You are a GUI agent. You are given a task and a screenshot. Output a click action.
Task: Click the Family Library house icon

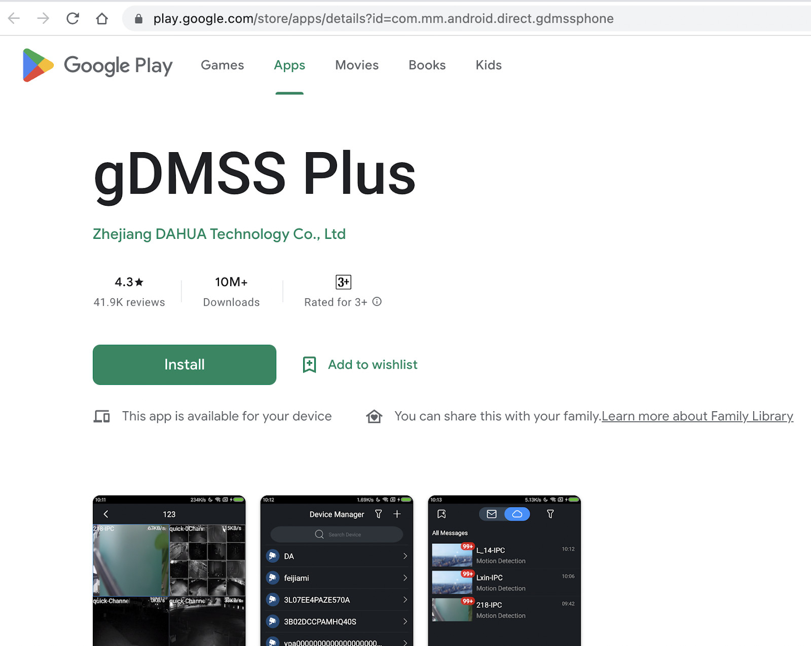(x=374, y=416)
